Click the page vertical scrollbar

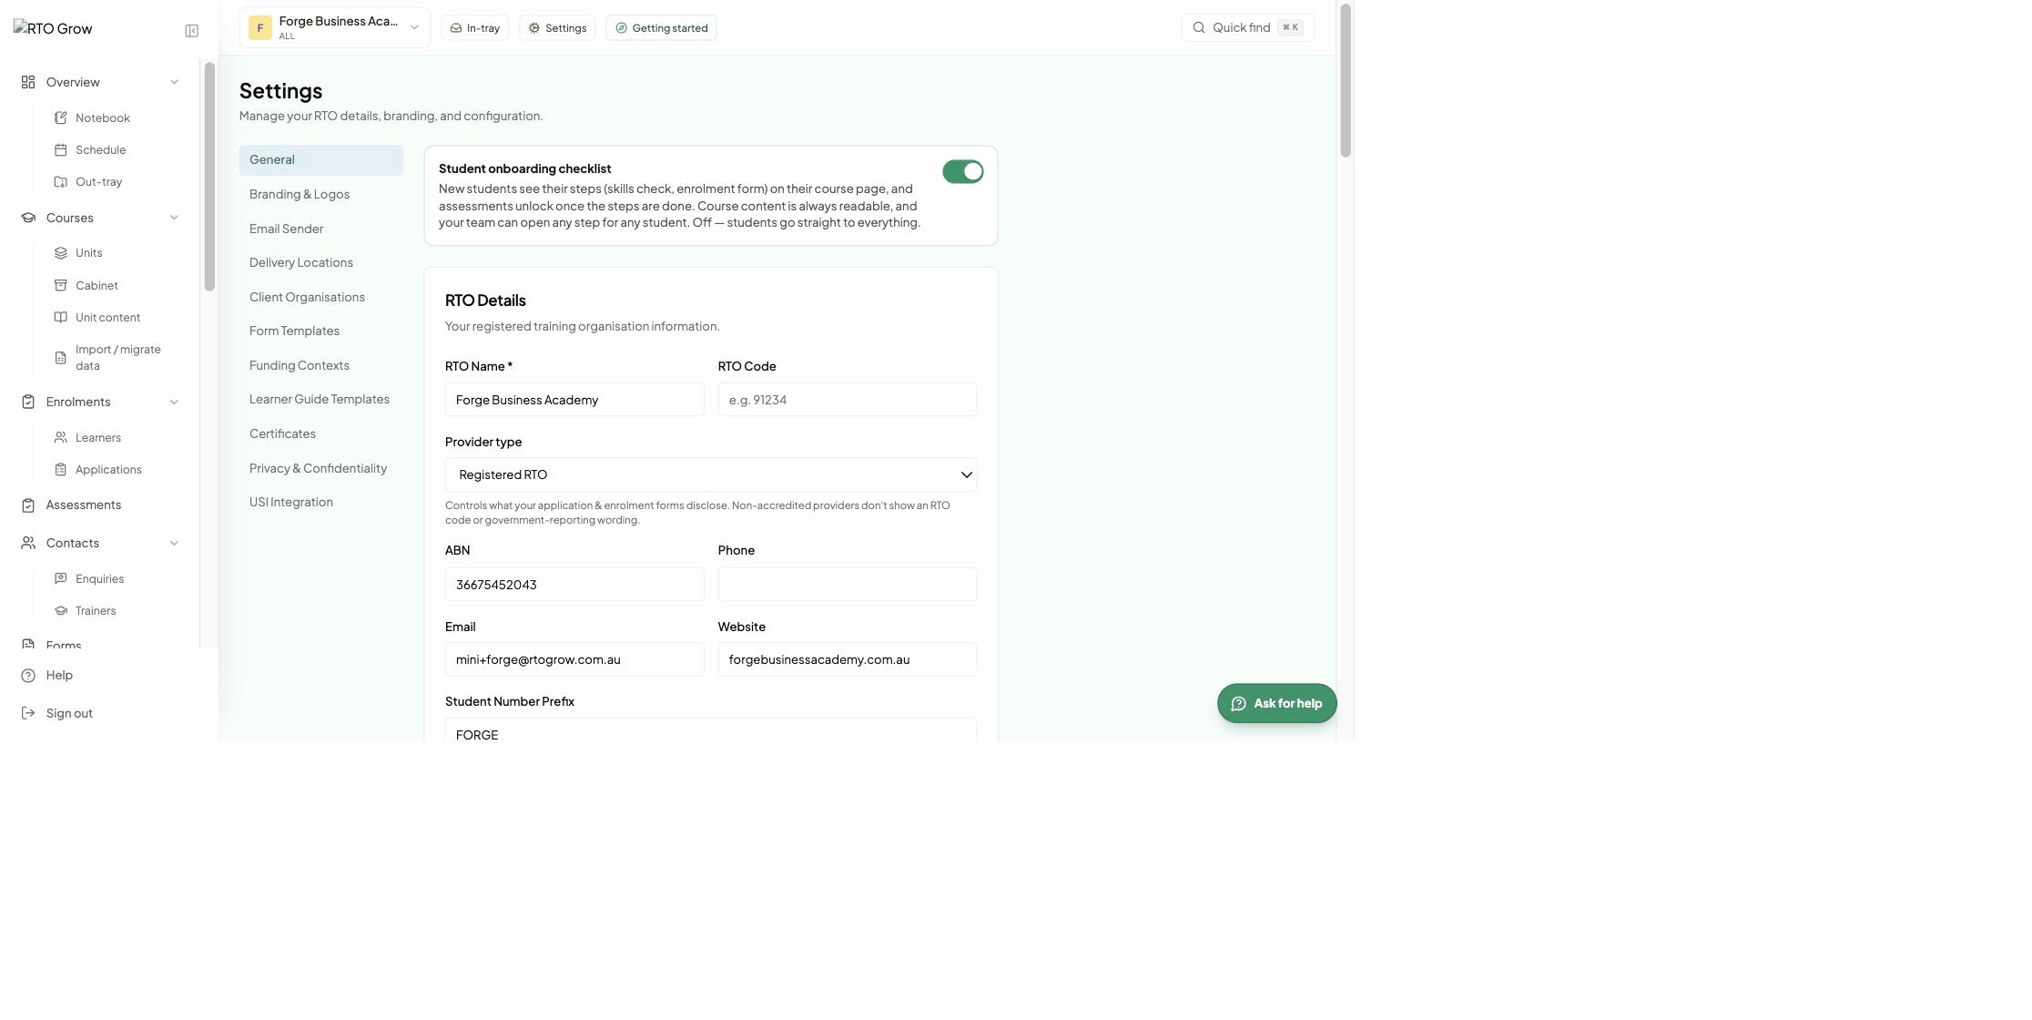pyautogui.click(x=1346, y=80)
